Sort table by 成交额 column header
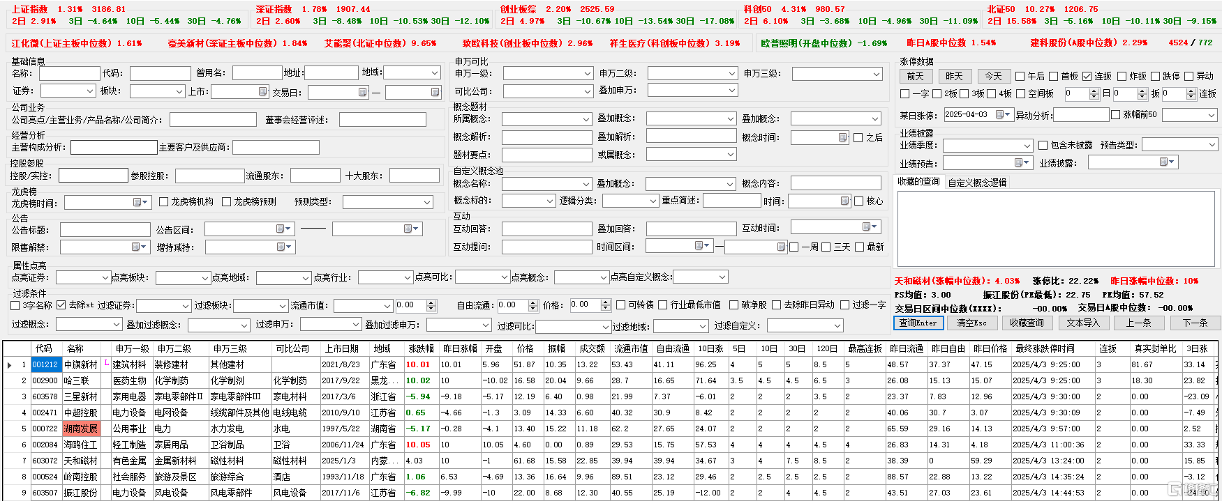This screenshot has width=1222, height=501. tap(592, 348)
